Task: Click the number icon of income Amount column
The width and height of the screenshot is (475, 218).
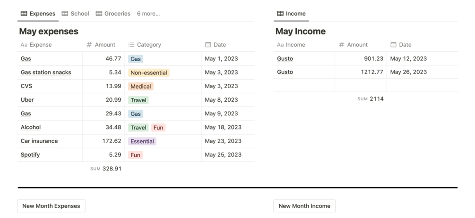Action: click(341, 45)
